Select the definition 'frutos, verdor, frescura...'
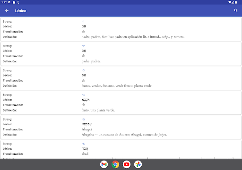The width and height of the screenshot is (242, 170). coord(117,86)
